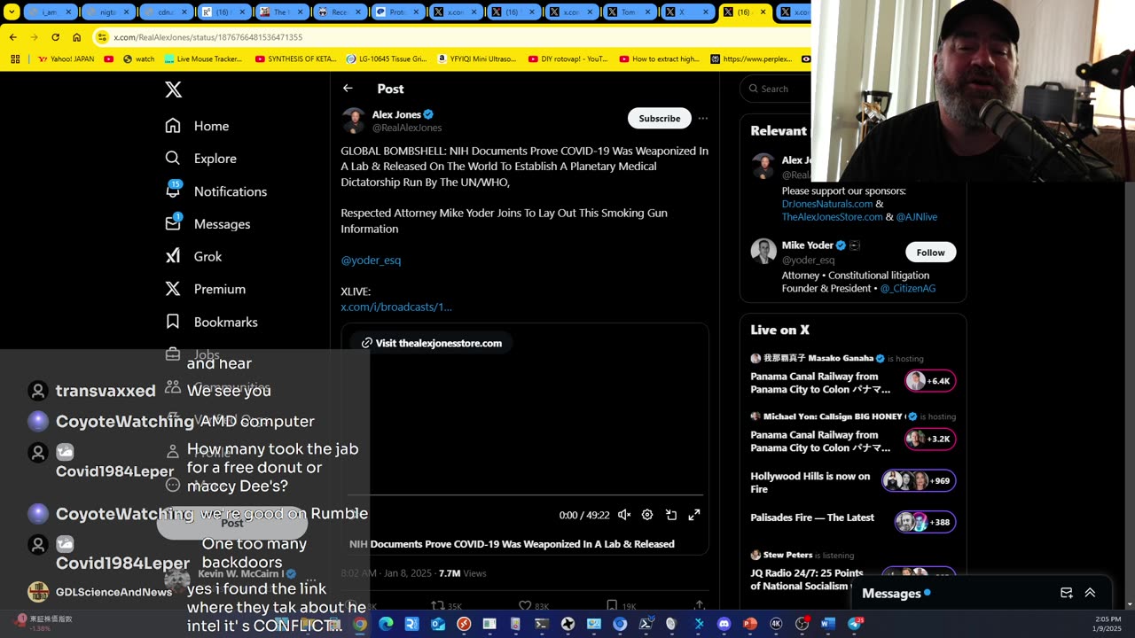The width and height of the screenshot is (1135, 638).
Task: Click the X search box
Action: pyautogui.click(x=777, y=89)
